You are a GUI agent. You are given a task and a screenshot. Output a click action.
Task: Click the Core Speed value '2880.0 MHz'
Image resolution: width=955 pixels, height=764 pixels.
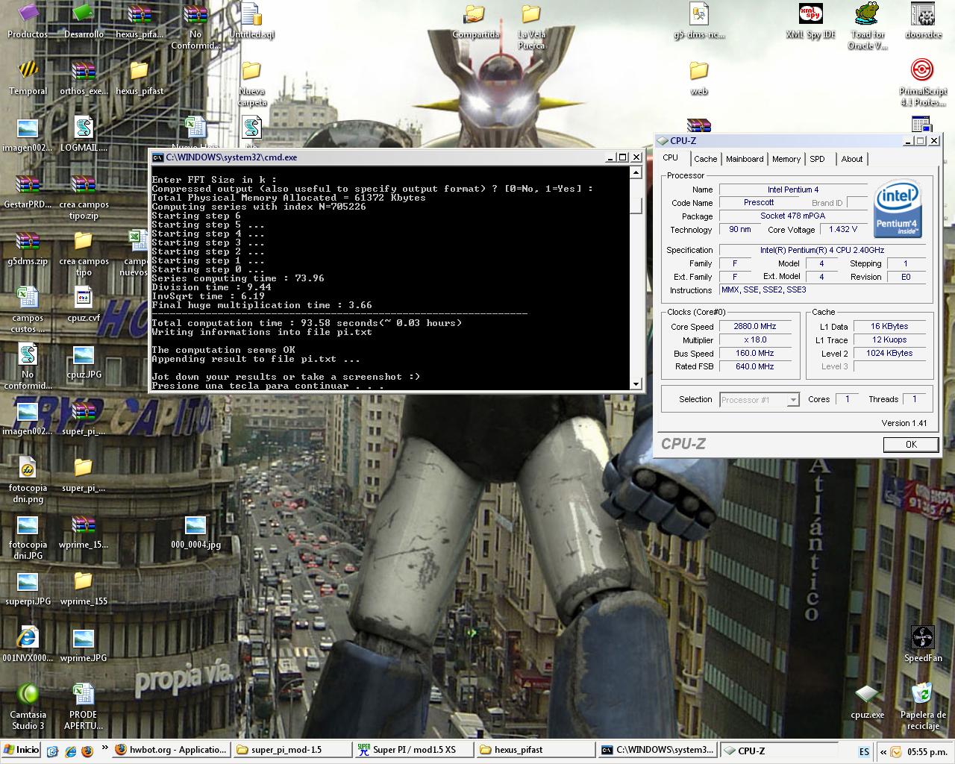click(755, 327)
